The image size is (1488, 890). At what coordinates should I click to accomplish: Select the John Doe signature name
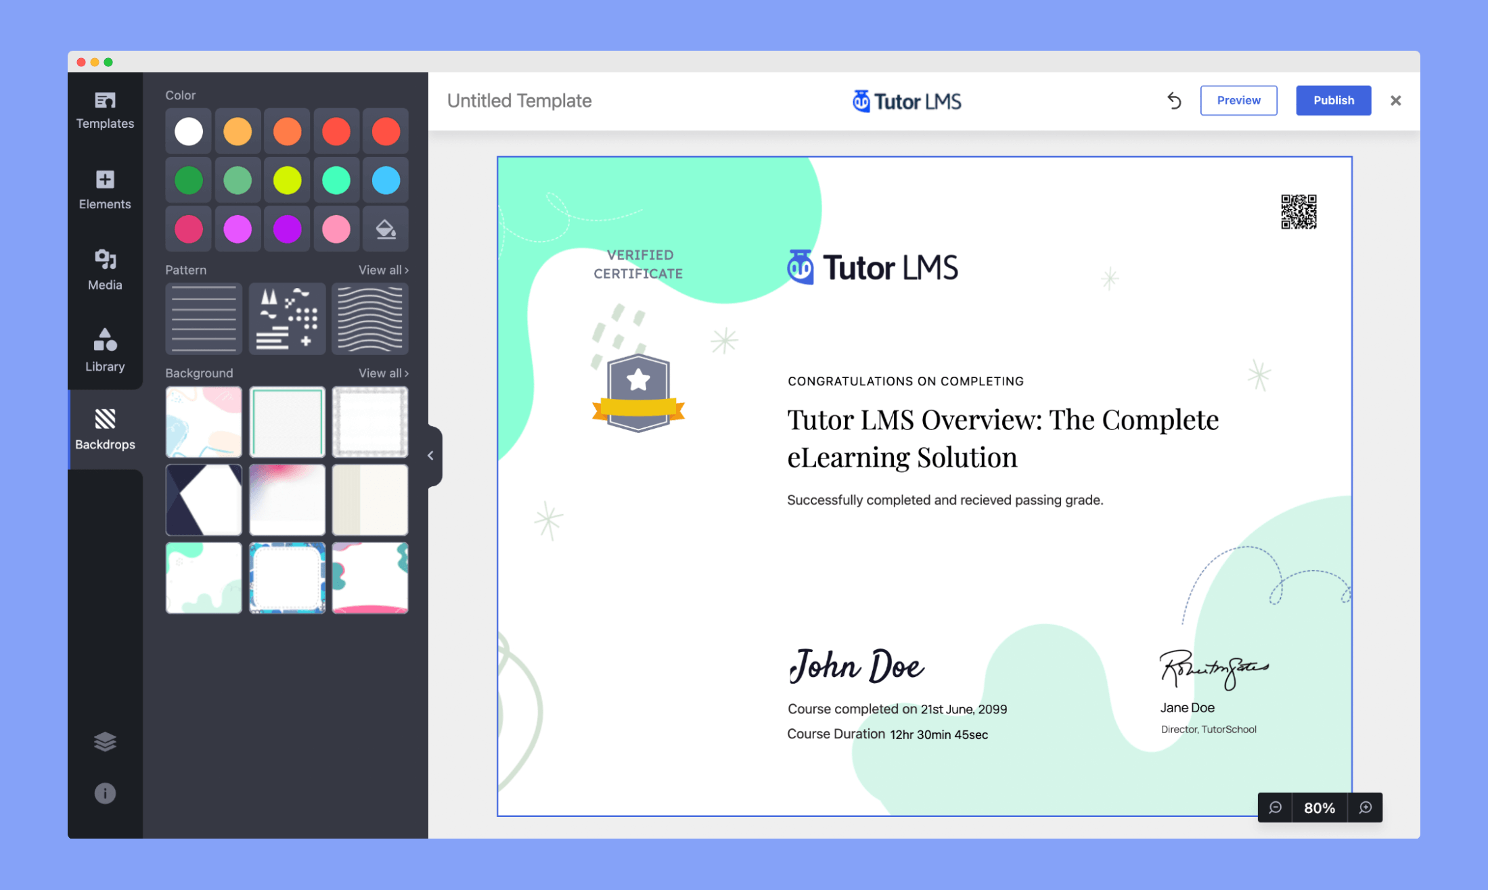click(856, 666)
